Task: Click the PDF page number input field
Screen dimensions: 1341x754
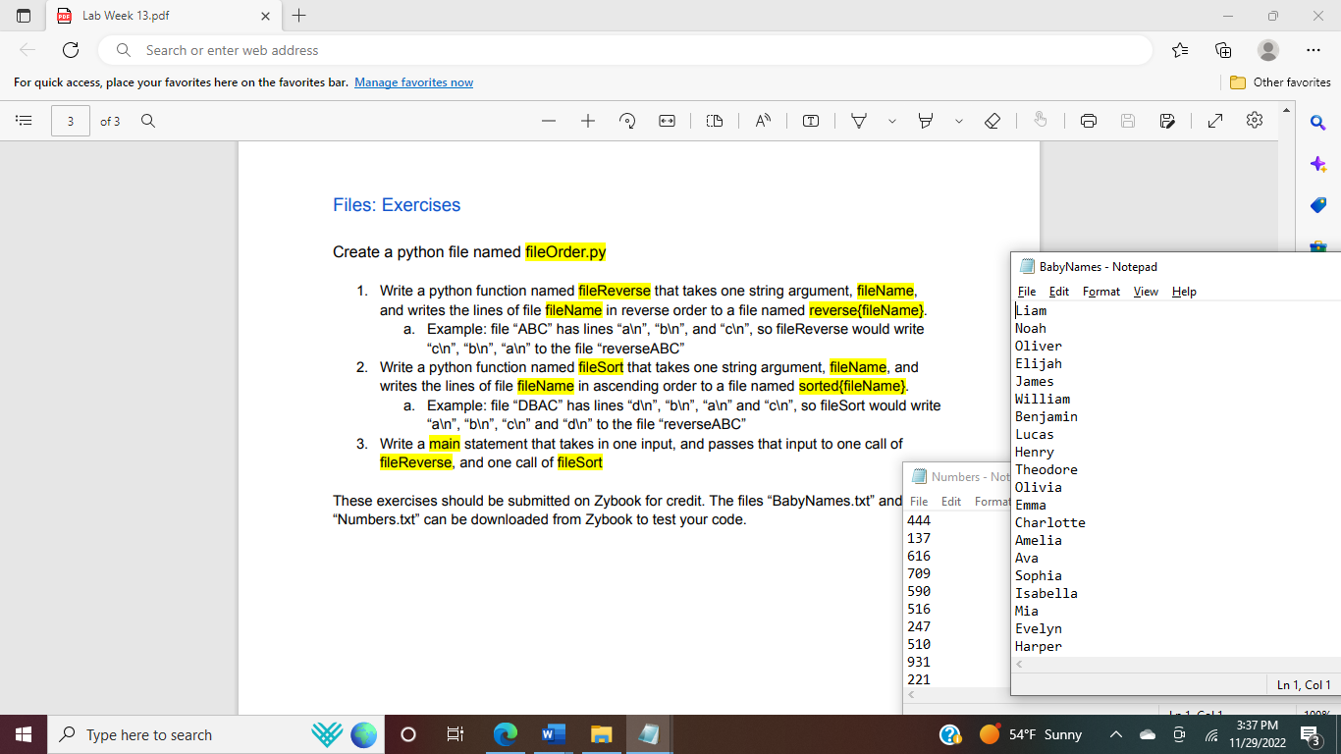Action: point(70,120)
